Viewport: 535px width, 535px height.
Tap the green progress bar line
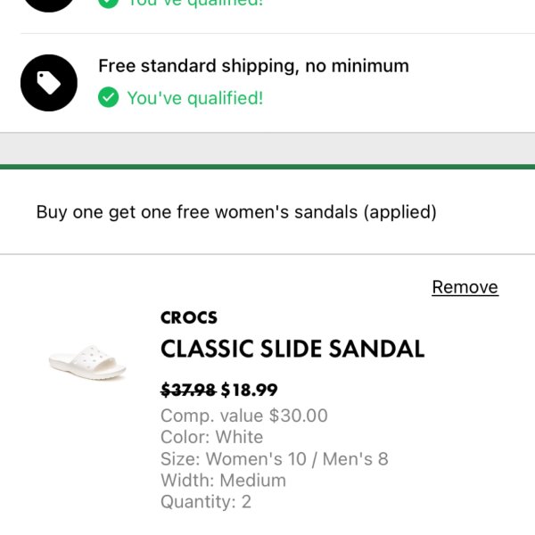pos(267,167)
